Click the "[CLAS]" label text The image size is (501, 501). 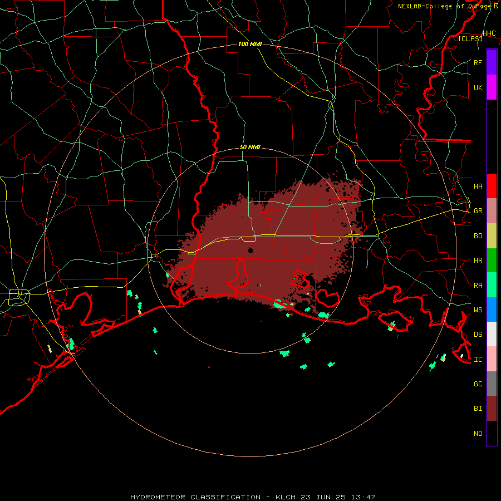point(470,38)
